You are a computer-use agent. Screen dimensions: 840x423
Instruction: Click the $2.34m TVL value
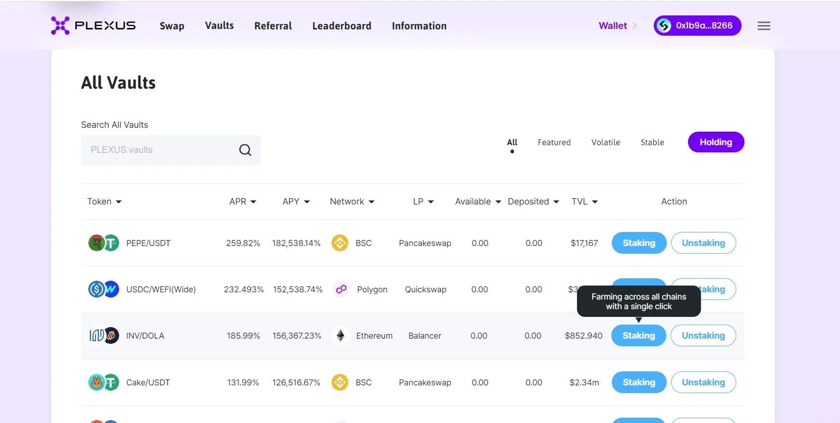point(584,382)
